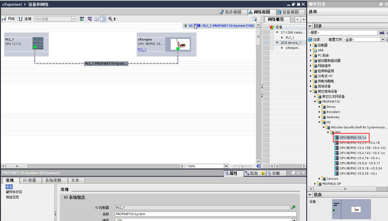Click the search-down icon in hardware catalog
This screenshot has width=388, height=221.
coord(382,33)
